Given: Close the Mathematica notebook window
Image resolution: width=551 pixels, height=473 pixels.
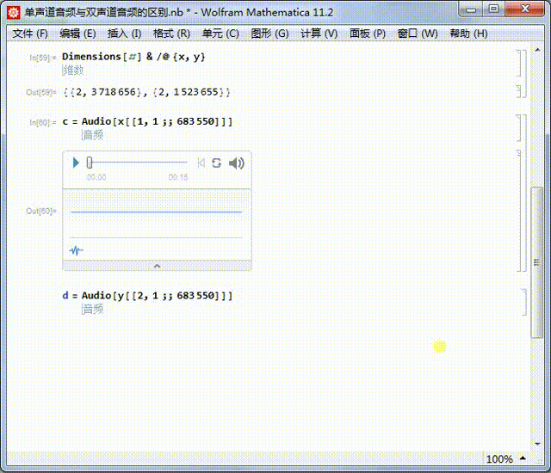Looking at the screenshot, I should pyautogui.click(x=524, y=9).
